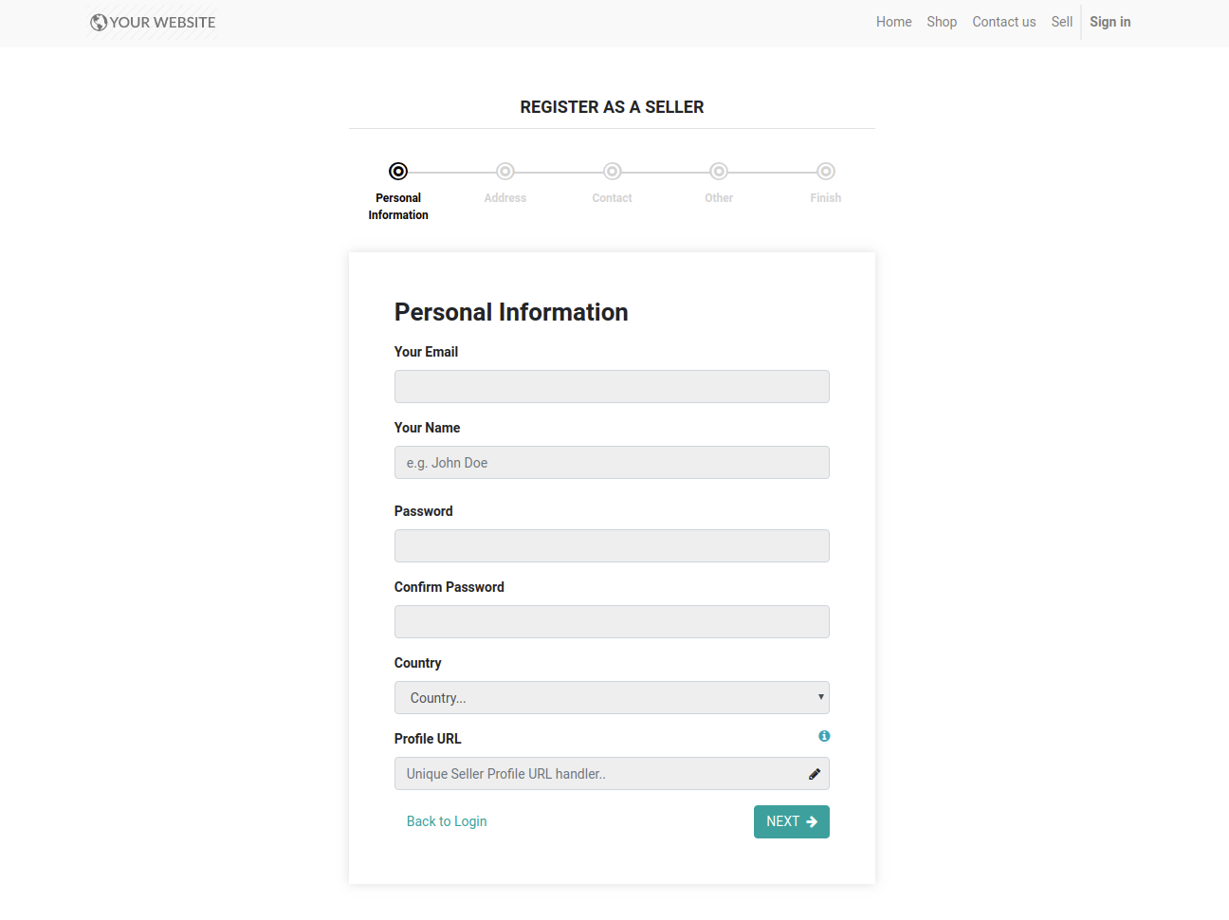Select the Address step circle

(x=505, y=172)
